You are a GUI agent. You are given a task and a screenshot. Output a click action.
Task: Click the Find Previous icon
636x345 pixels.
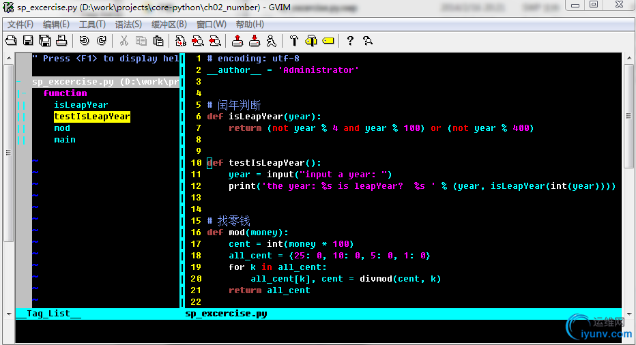215,40
